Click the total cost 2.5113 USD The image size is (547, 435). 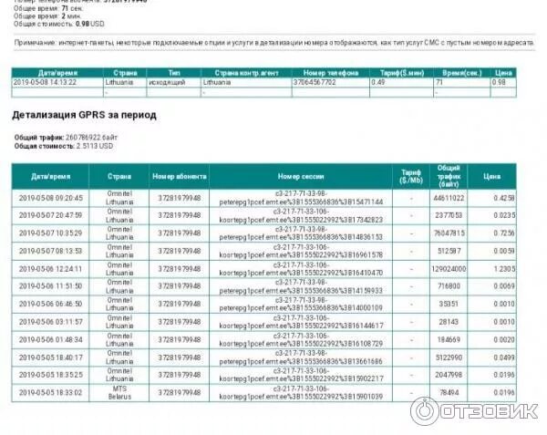coord(95,146)
